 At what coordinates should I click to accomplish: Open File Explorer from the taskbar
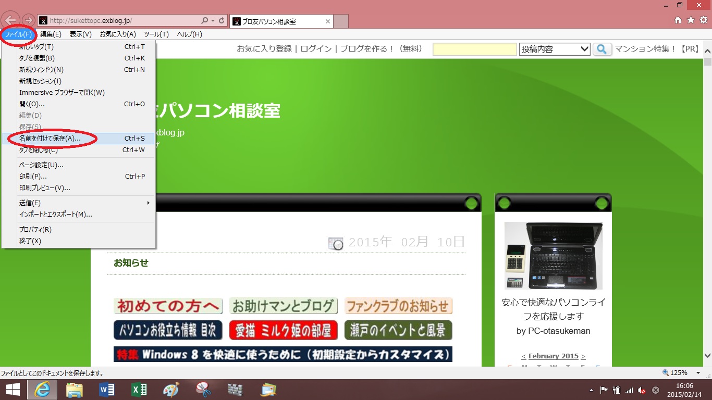click(74, 390)
